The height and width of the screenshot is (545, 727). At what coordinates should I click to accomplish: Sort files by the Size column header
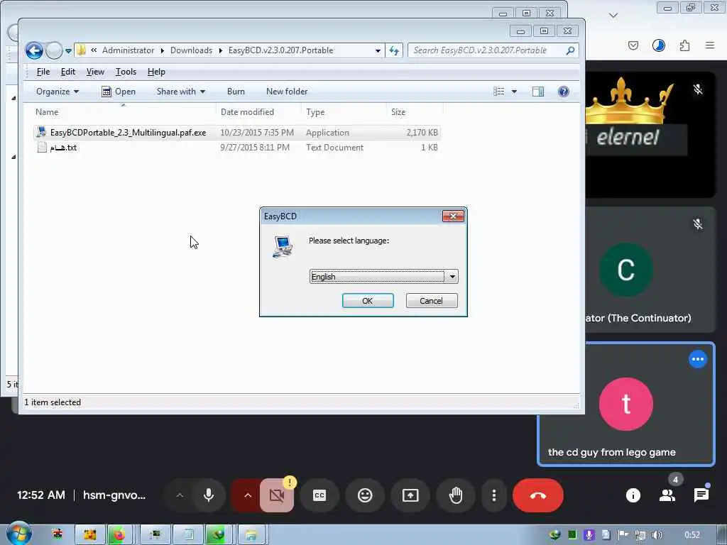point(415,112)
